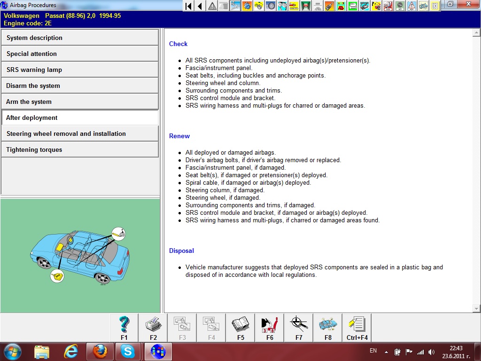Image resolution: width=481 pixels, height=361 pixels.
Task: Select Disarm the system
Action: pos(80,86)
